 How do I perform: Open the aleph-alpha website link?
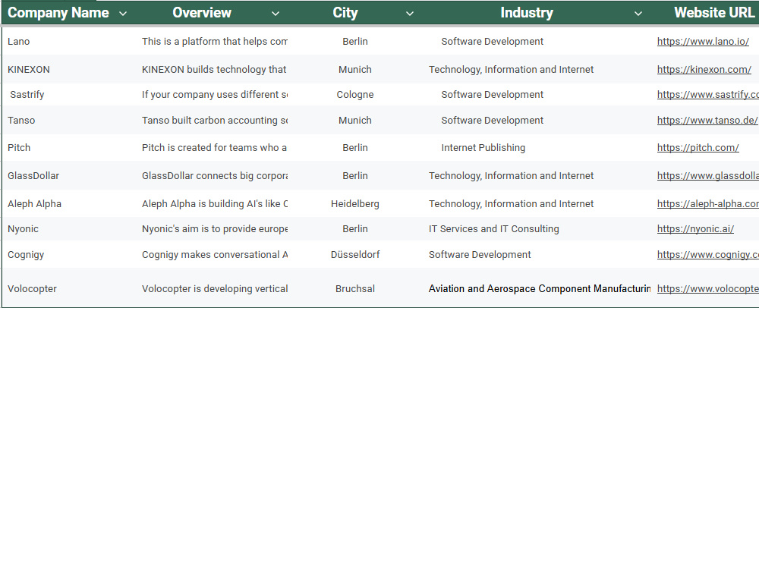tap(707, 204)
